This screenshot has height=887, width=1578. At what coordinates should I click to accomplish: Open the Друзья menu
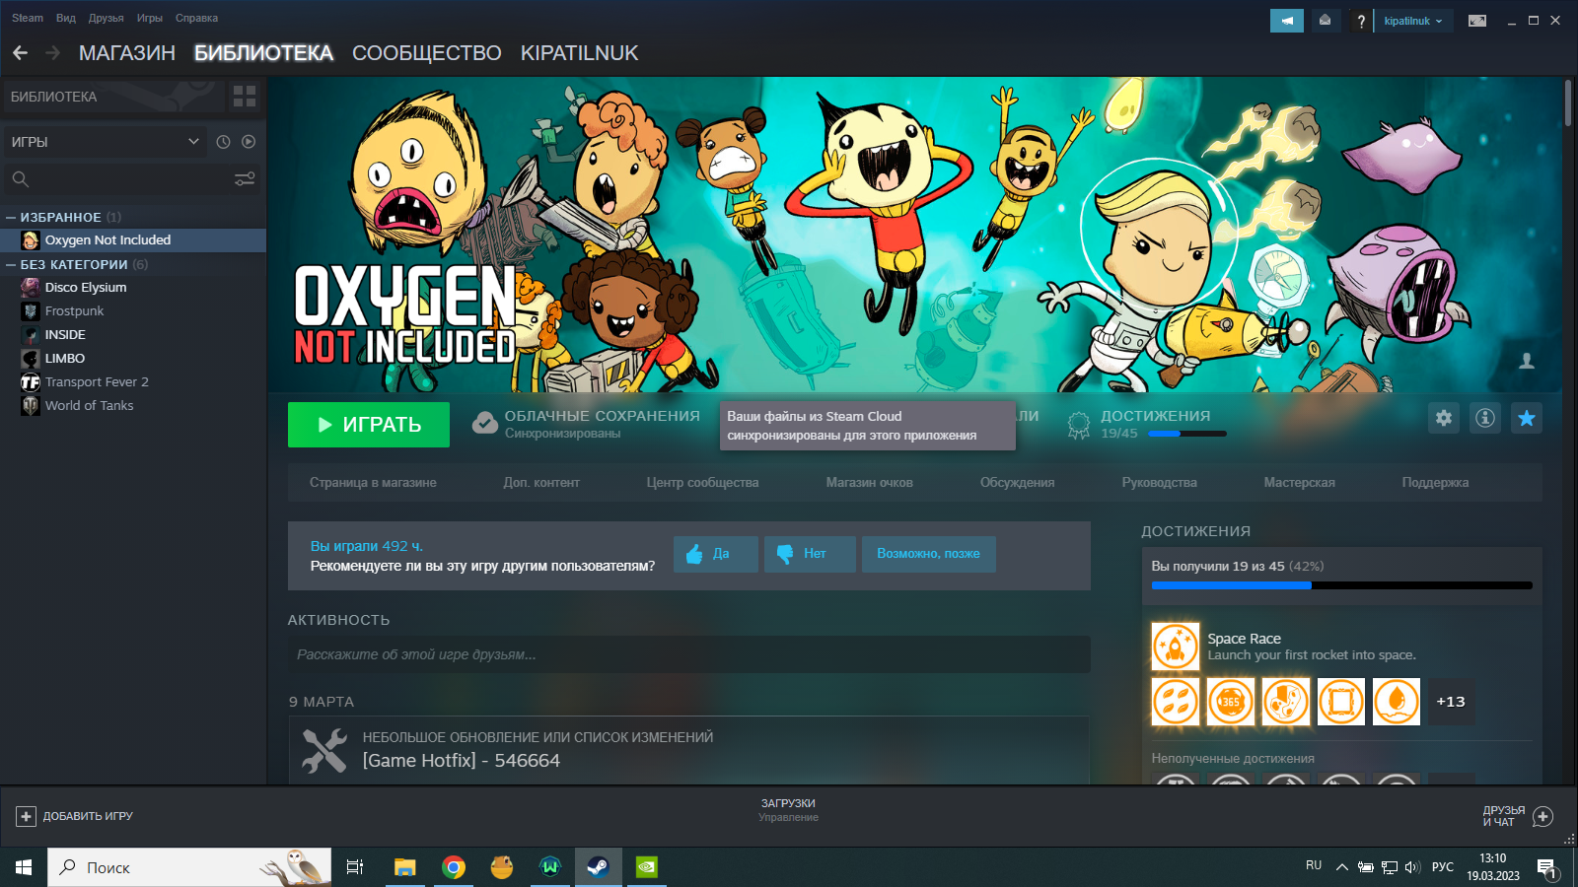[x=107, y=18]
